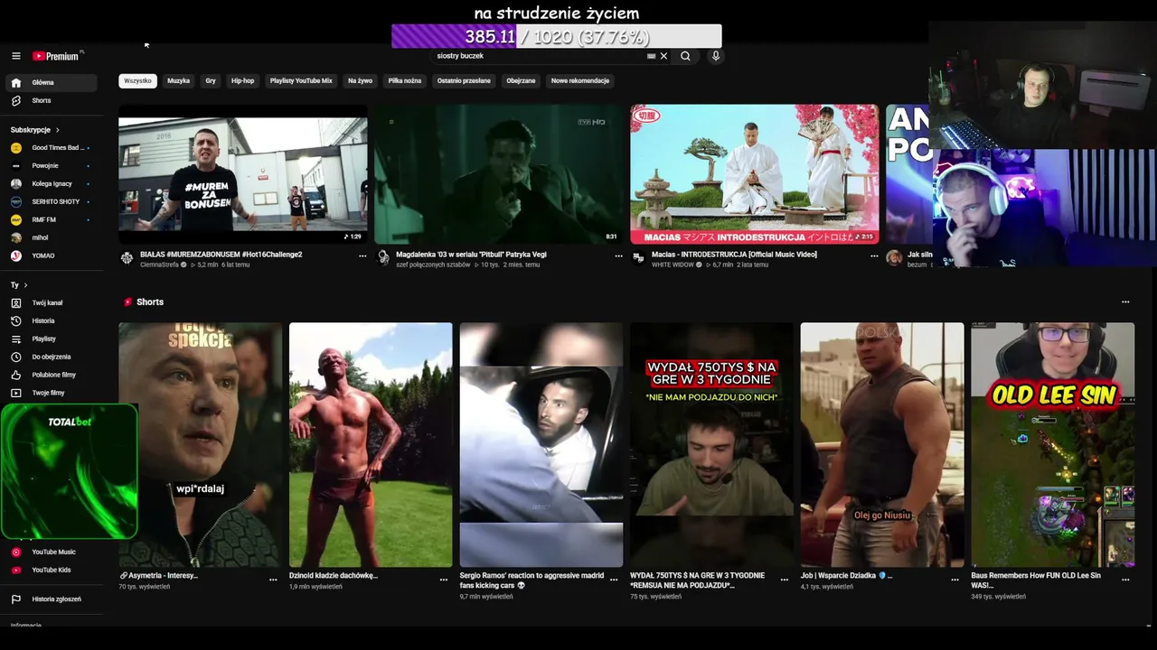The width and height of the screenshot is (1157, 650).
Task: Open the Dzinold kładzie dachówkę short
Action: pos(371,445)
